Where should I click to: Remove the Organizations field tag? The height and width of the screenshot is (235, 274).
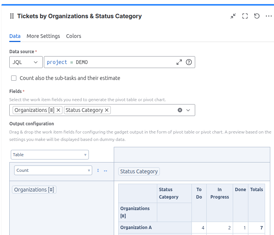pyautogui.click(x=58, y=110)
